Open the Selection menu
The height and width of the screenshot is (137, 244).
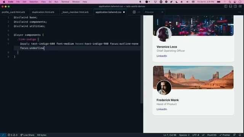pyautogui.click(x=34, y=2)
